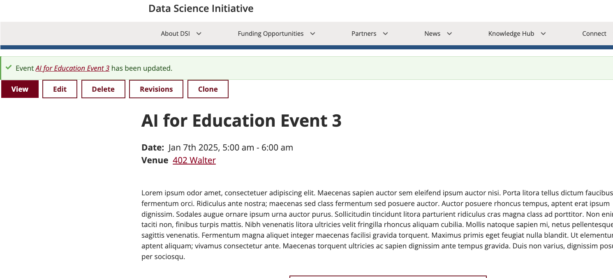This screenshot has width=613, height=278.
Task: Click the green success checkmark icon
Action: coord(9,67)
